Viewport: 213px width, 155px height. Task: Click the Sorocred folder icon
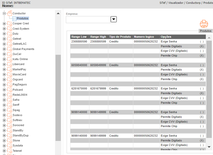pyautogui.click(x=10, y=125)
